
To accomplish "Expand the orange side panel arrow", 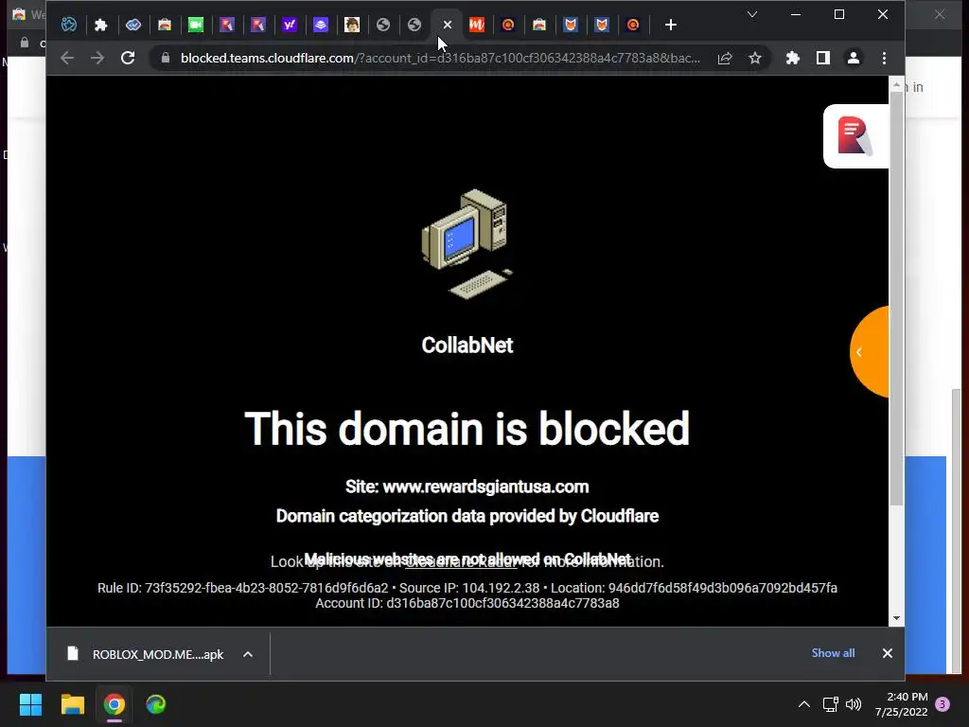I will point(870,352).
